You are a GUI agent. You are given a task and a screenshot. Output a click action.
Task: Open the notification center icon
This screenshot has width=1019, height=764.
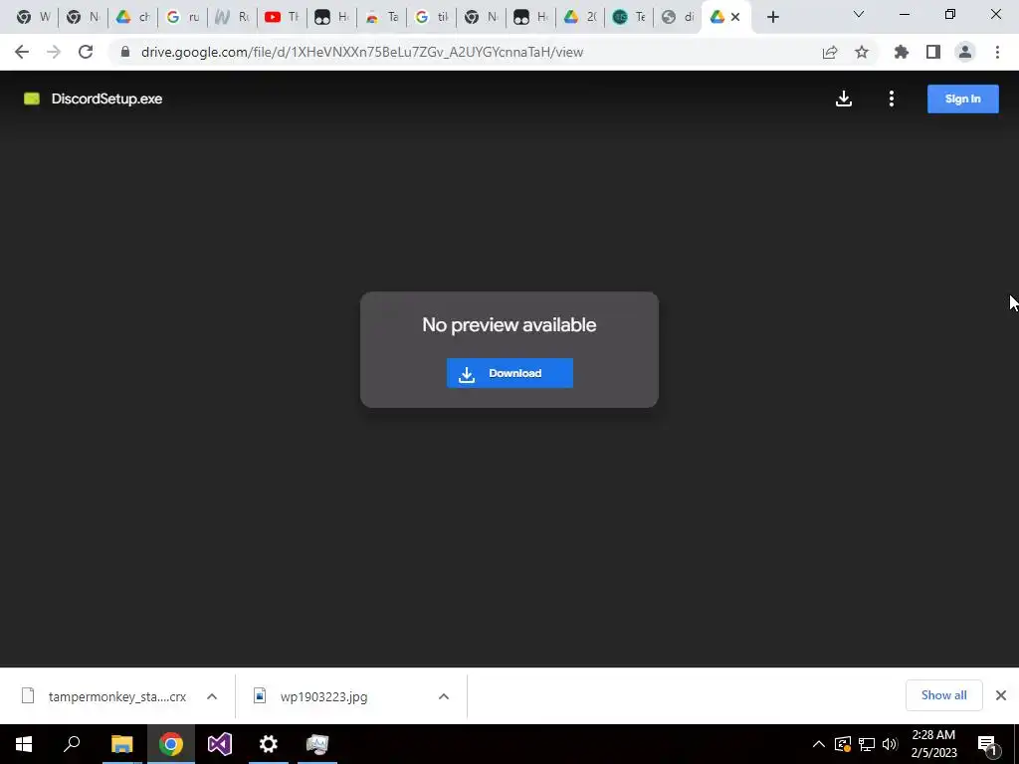click(987, 745)
